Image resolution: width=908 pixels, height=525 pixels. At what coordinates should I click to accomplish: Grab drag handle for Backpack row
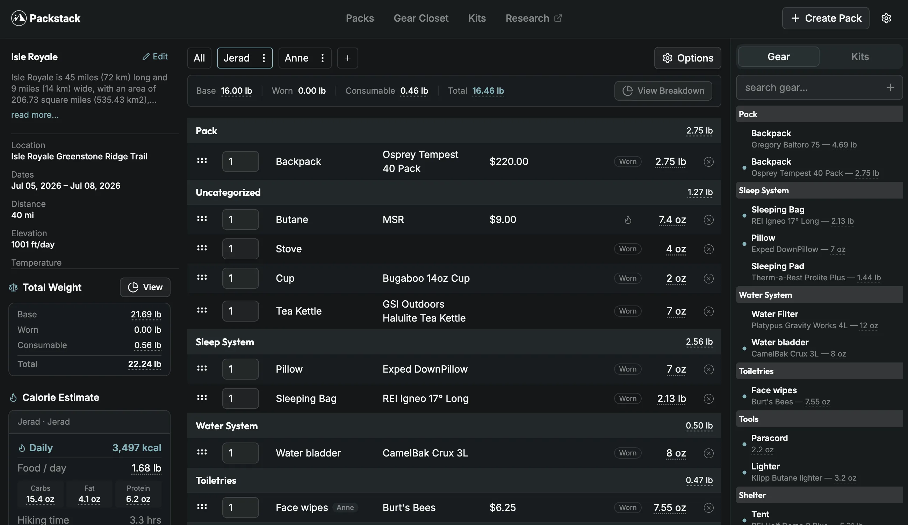click(202, 160)
